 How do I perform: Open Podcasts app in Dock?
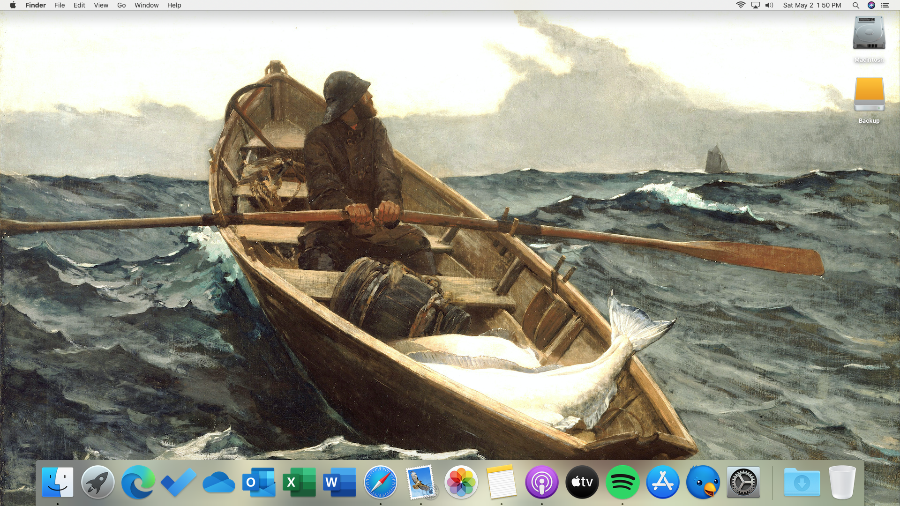pyautogui.click(x=541, y=482)
